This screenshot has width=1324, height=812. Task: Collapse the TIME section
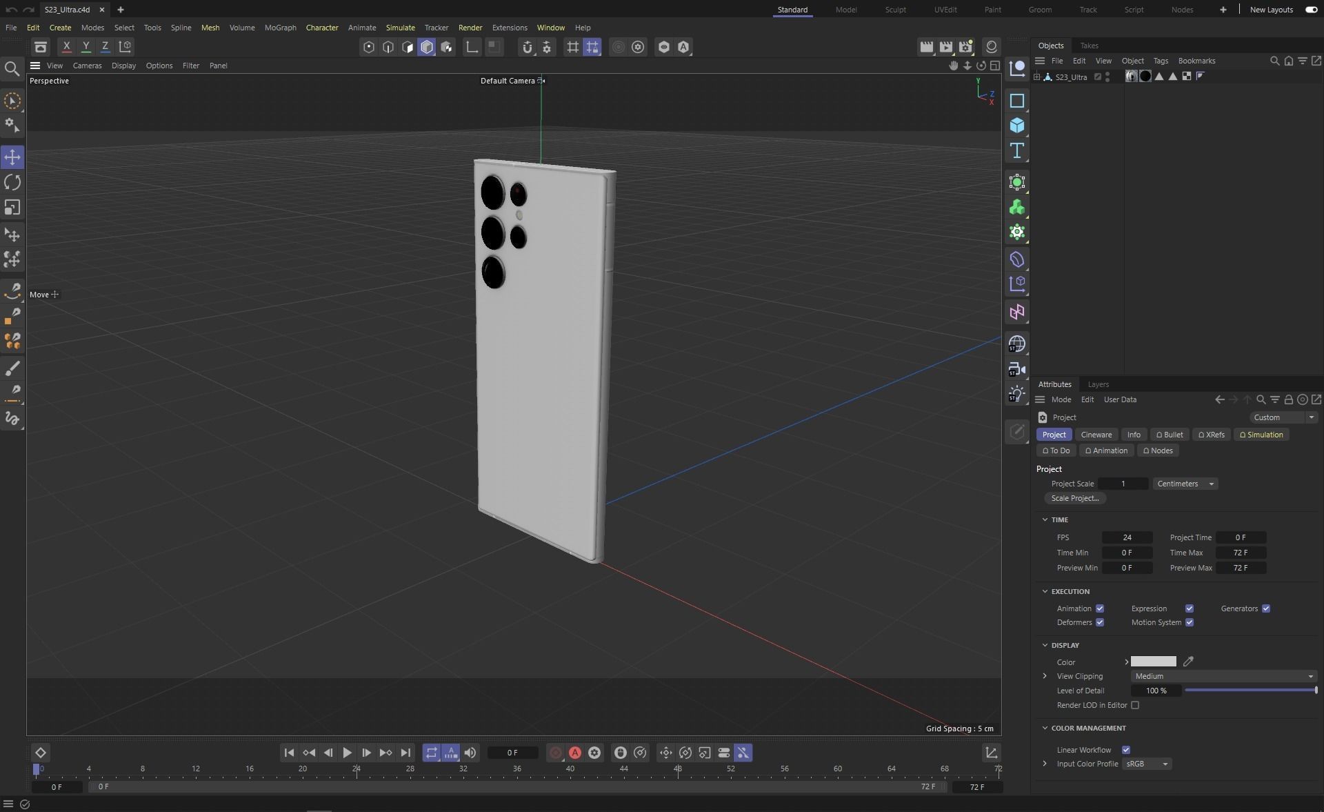coord(1045,519)
